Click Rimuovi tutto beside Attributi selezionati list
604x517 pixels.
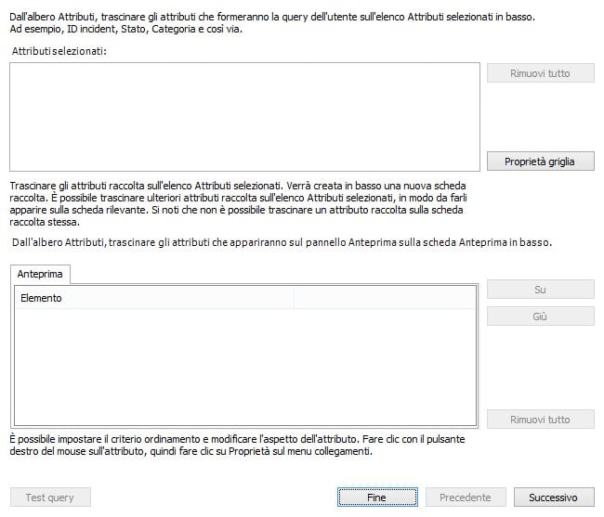click(540, 73)
